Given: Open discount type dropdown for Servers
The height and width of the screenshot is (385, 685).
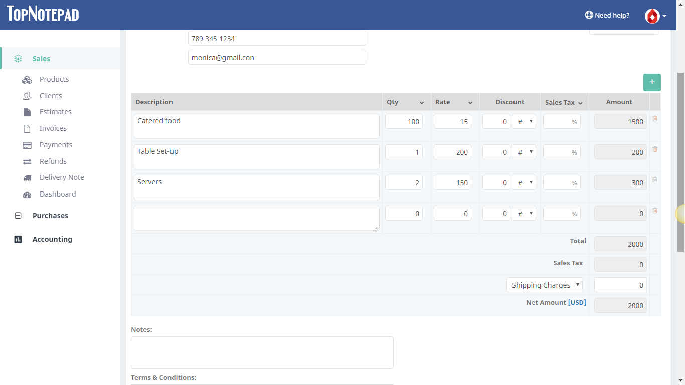Looking at the screenshot, I should [524, 182].
